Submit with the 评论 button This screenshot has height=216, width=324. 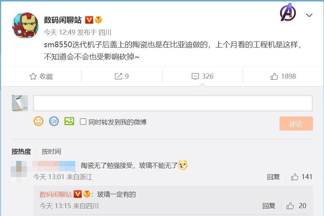296,123
